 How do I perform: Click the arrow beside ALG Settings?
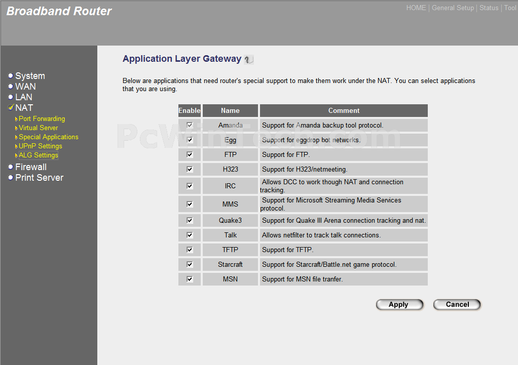point(16,155)
